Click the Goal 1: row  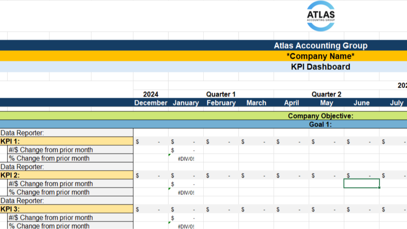click(x=203, y=124)
